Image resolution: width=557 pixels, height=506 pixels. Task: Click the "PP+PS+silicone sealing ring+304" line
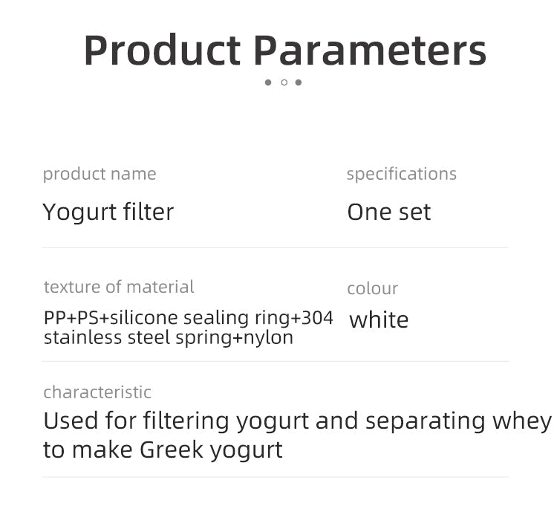pos(189,318)
